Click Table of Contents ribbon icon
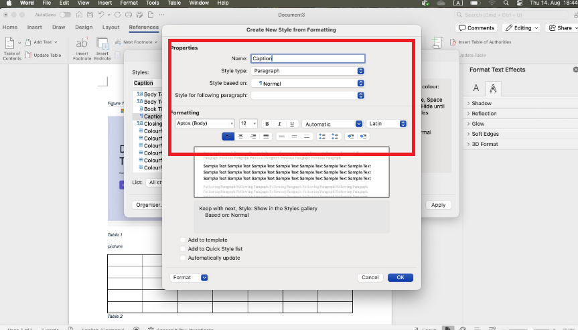The image size is (578, 330). pyautogui.click(x=12, y=49)
